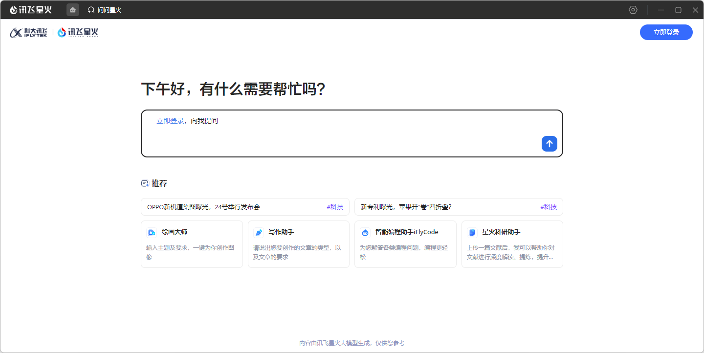Screen dimensions: 704x353
Task: Click the 星火科研助手 document icon
Action: [472, 233]
